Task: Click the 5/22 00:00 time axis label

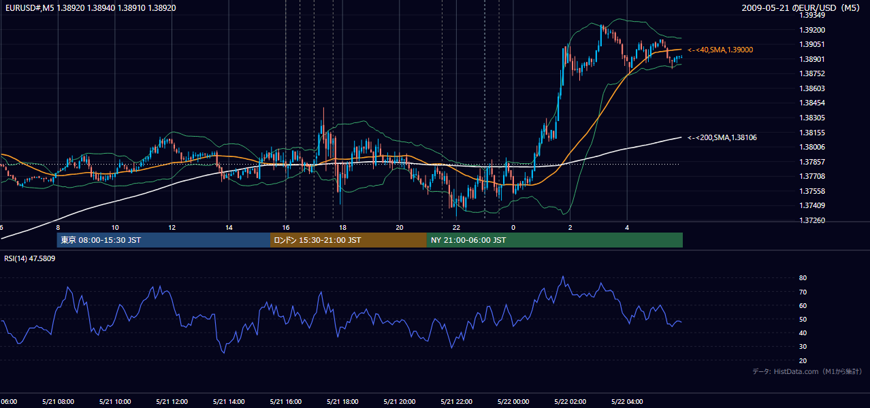Action: [513, 401]
